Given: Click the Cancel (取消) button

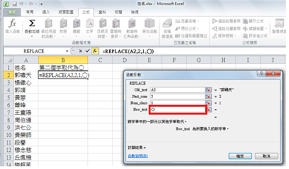Looking at the screenshot, I should [266, 156].
